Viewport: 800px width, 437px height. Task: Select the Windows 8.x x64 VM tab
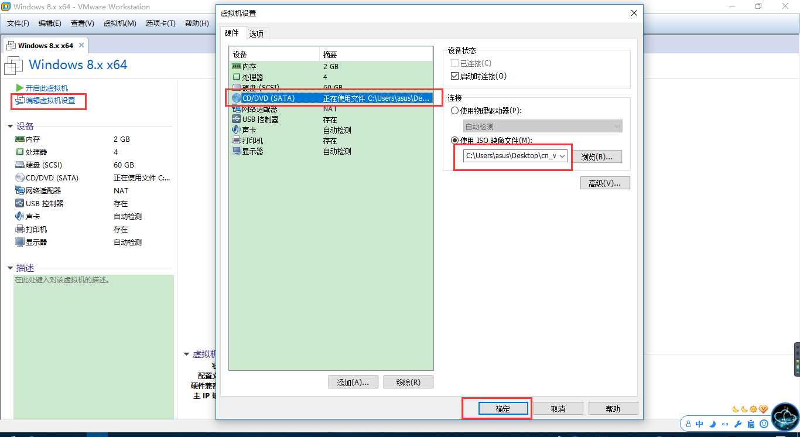[46, 46]
